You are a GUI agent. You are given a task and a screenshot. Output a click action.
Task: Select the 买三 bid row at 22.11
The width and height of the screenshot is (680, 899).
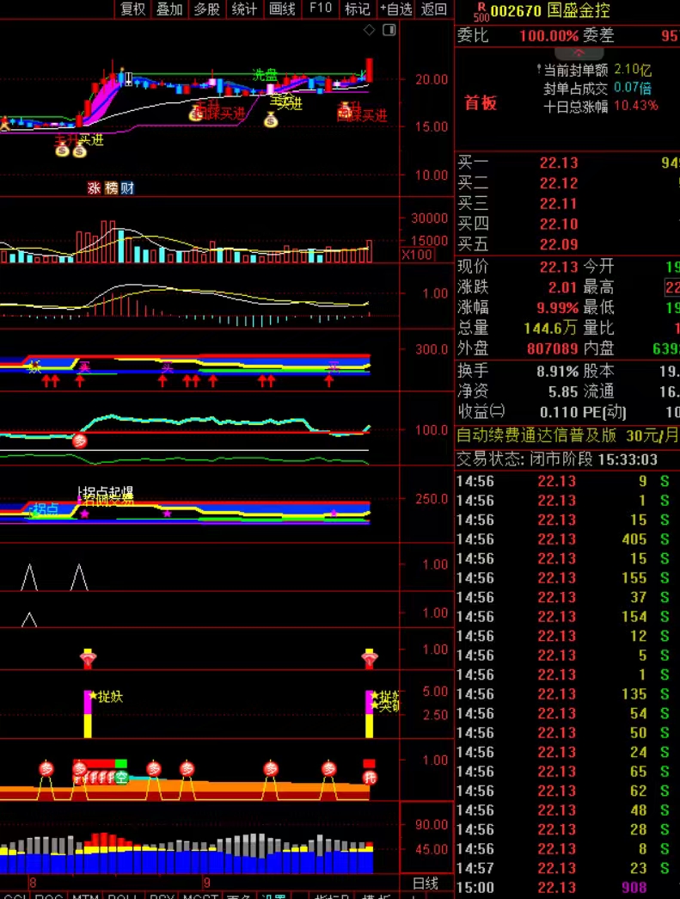coord(567,204)
